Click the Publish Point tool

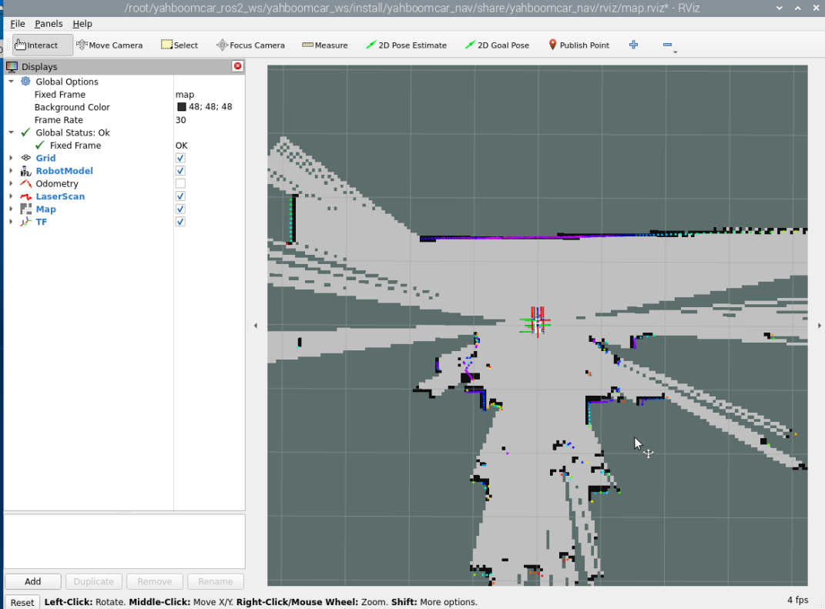click(x=579, y=45)
